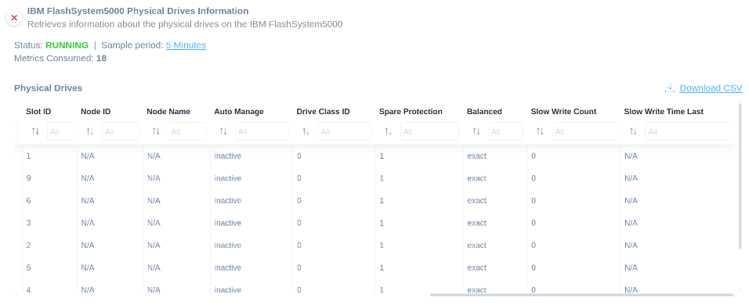Focus the Spare Protection filter field
The height and width of the screenshot is (308, 749).
tap(430, 131)
